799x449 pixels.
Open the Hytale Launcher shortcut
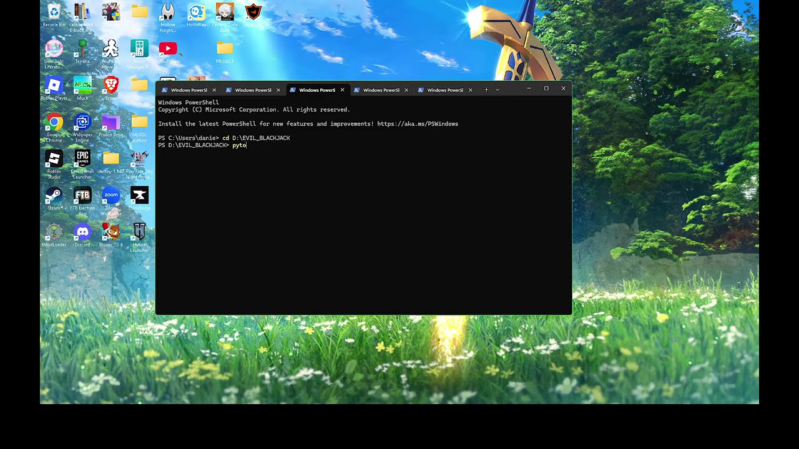tap(139, 238)
